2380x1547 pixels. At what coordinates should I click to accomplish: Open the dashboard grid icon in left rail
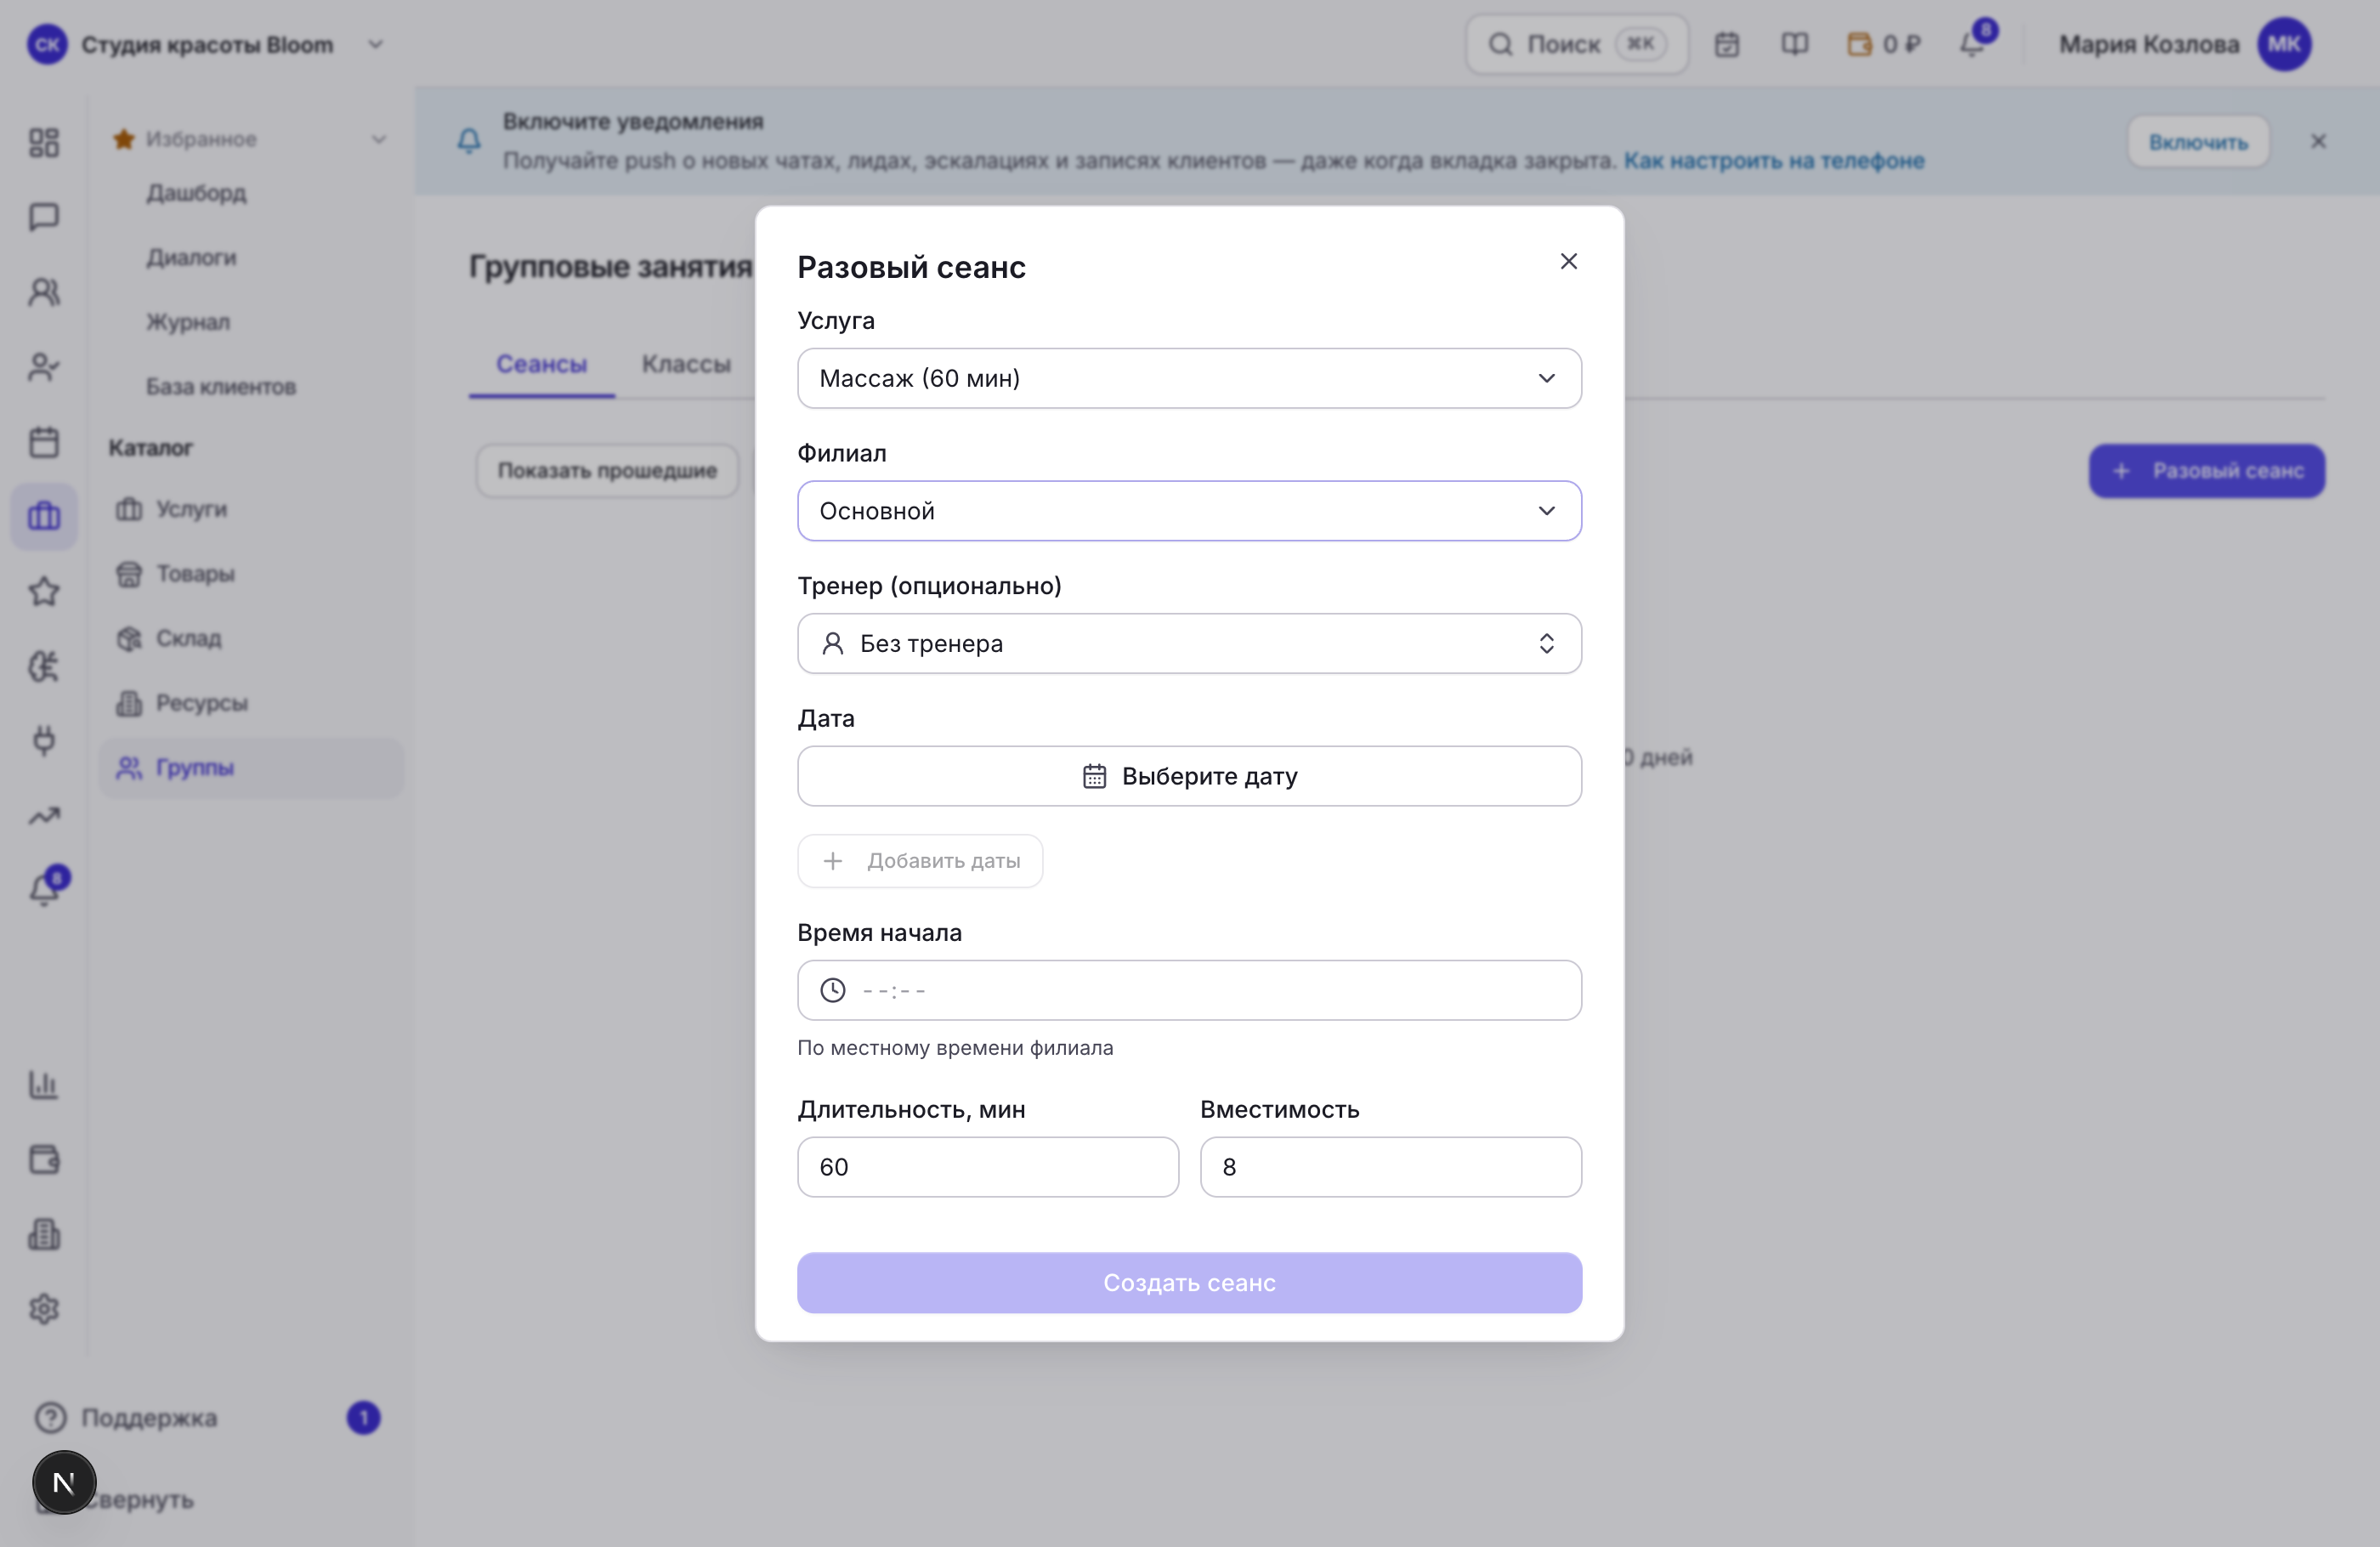pyautogui.click(x=44, y=142)
